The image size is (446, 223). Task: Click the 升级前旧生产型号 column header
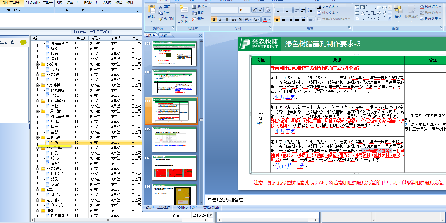(39, 3)
